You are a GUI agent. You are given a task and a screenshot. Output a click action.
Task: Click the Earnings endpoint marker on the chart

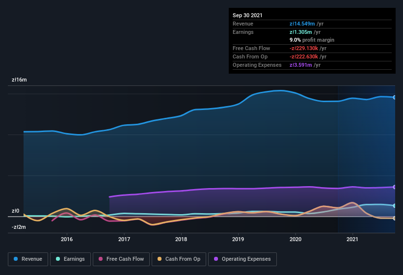coord(395,206)
